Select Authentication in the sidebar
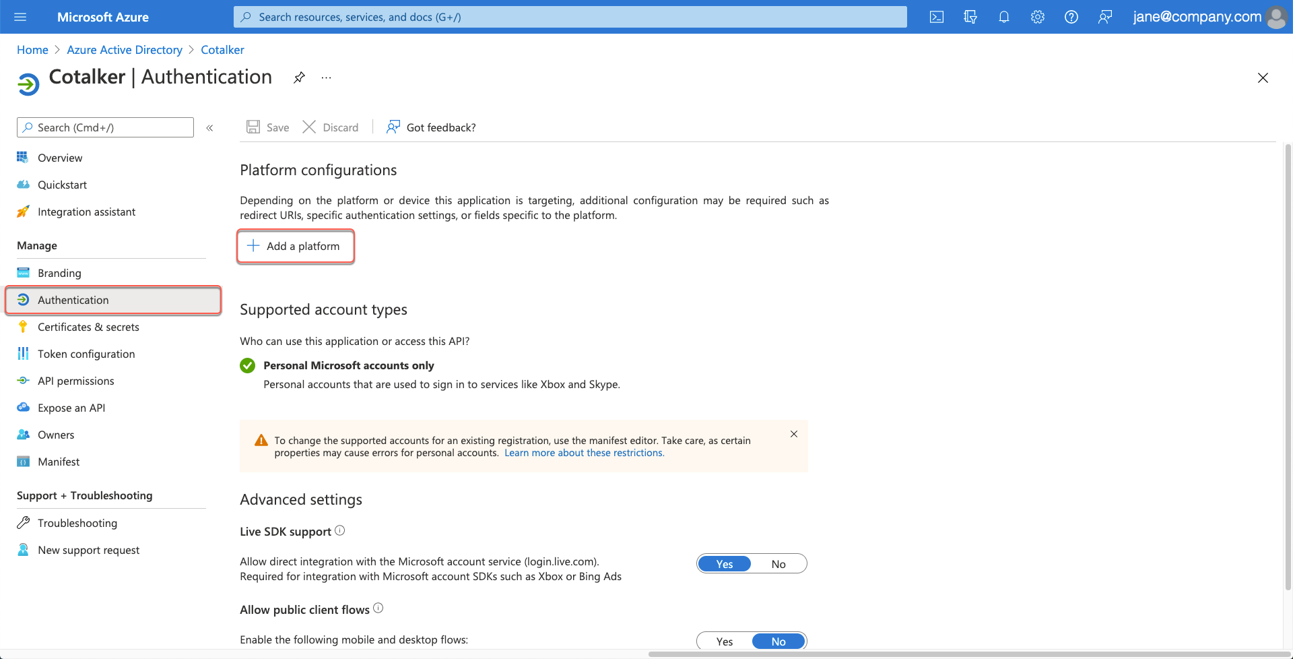This screenshot has height=659, width=1293. tap(113, 300)
